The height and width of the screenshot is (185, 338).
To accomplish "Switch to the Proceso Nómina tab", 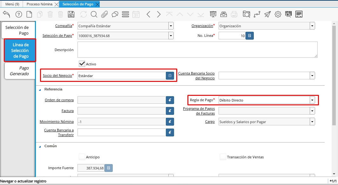I will (39, 4).
